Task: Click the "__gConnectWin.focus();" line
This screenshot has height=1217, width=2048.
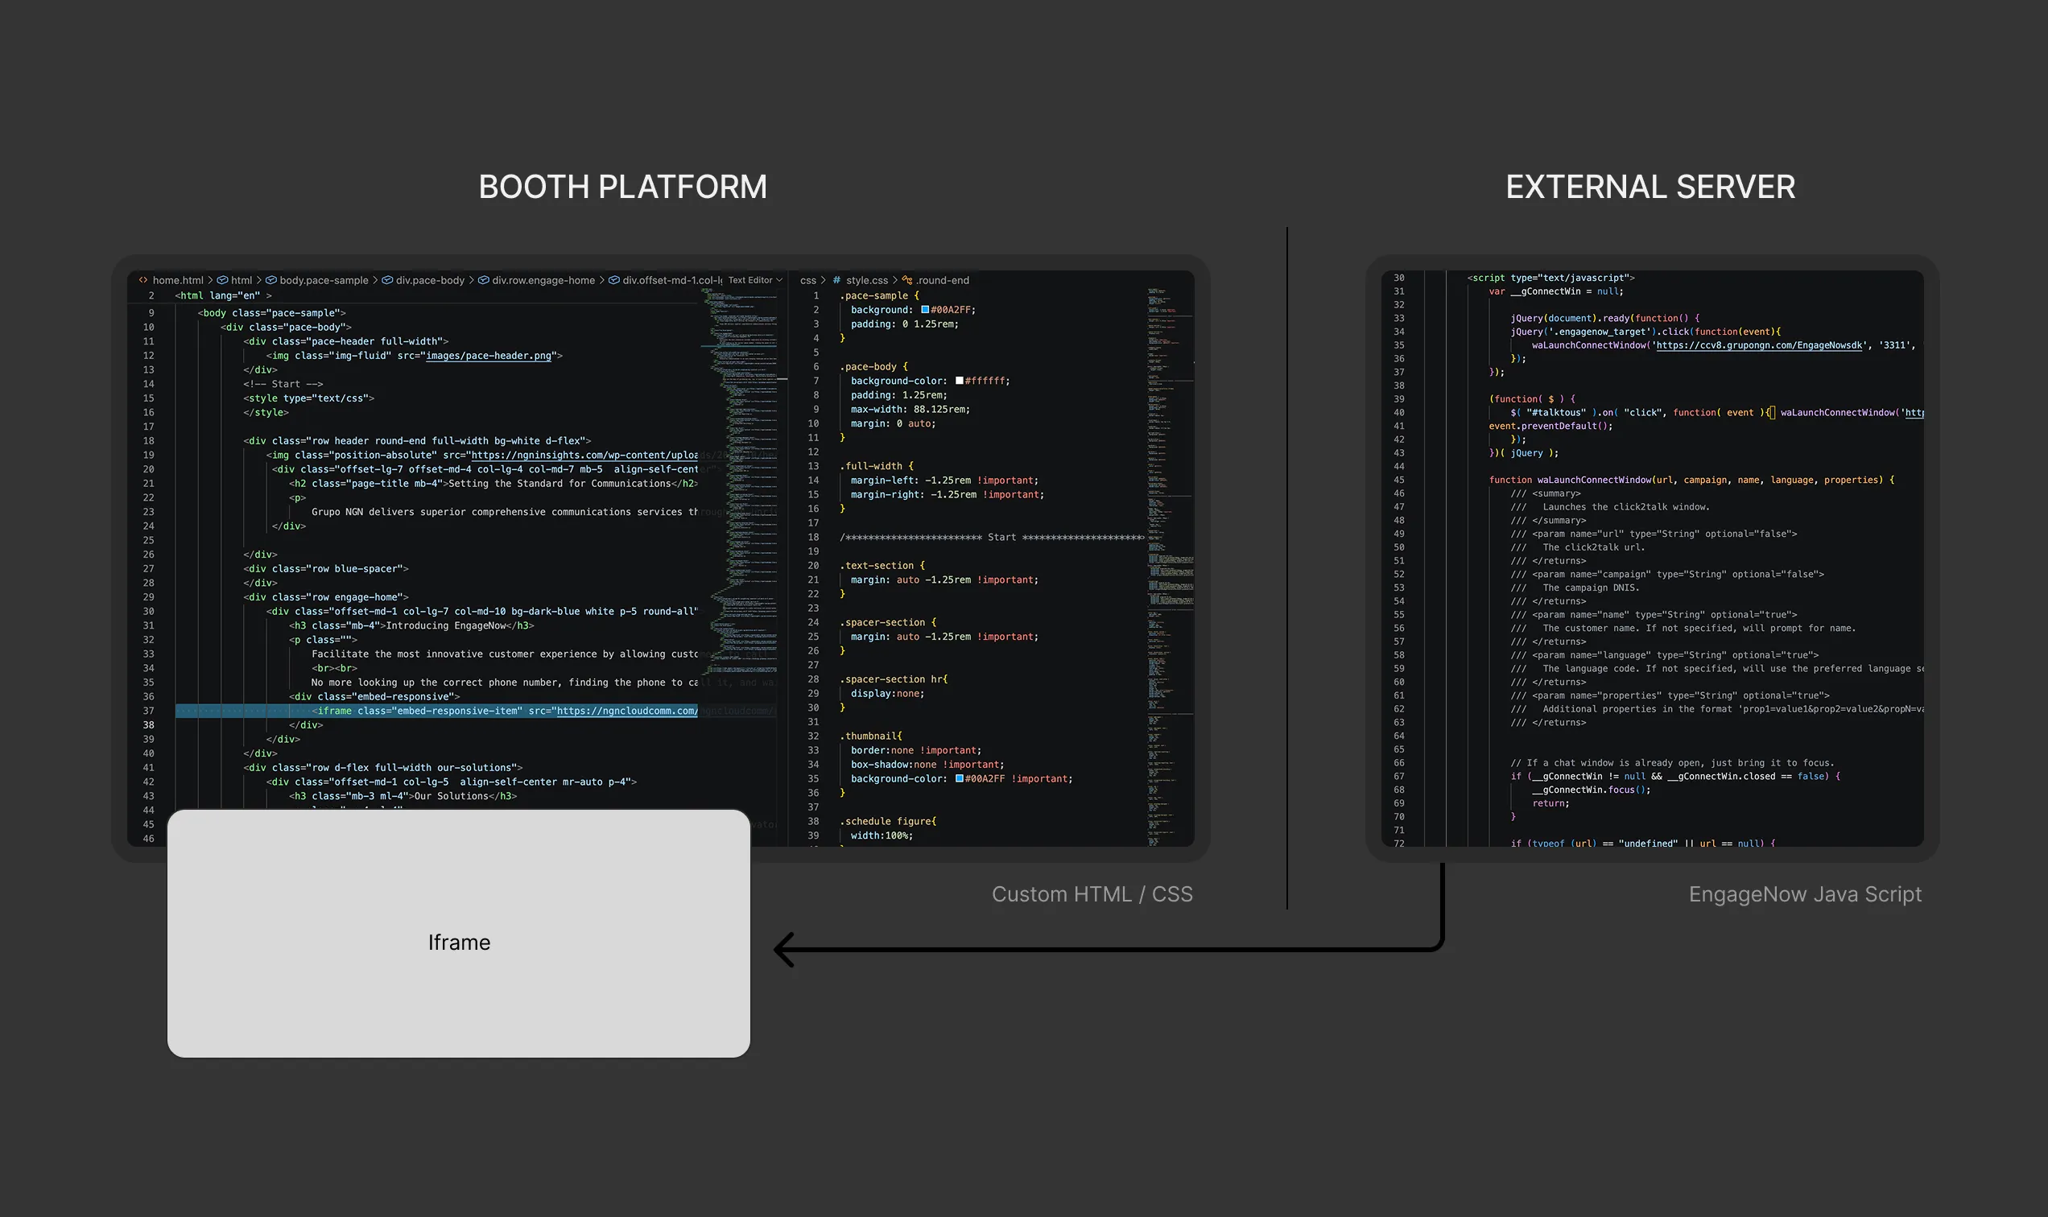Action: pos(1590,790)
